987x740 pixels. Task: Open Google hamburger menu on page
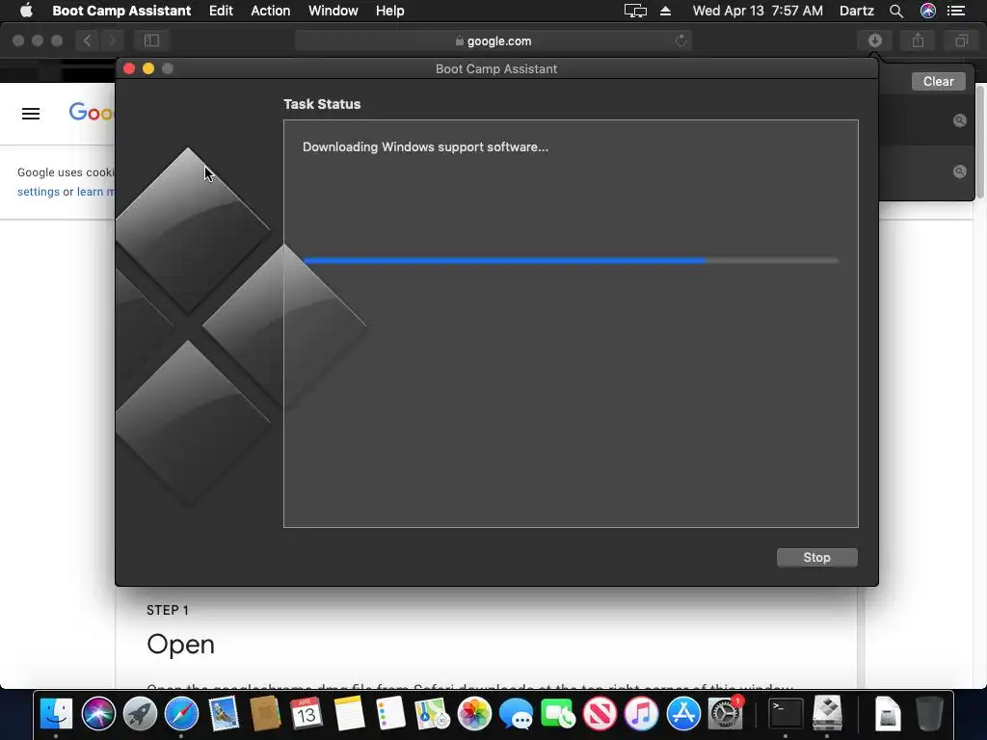click(31, 114)
